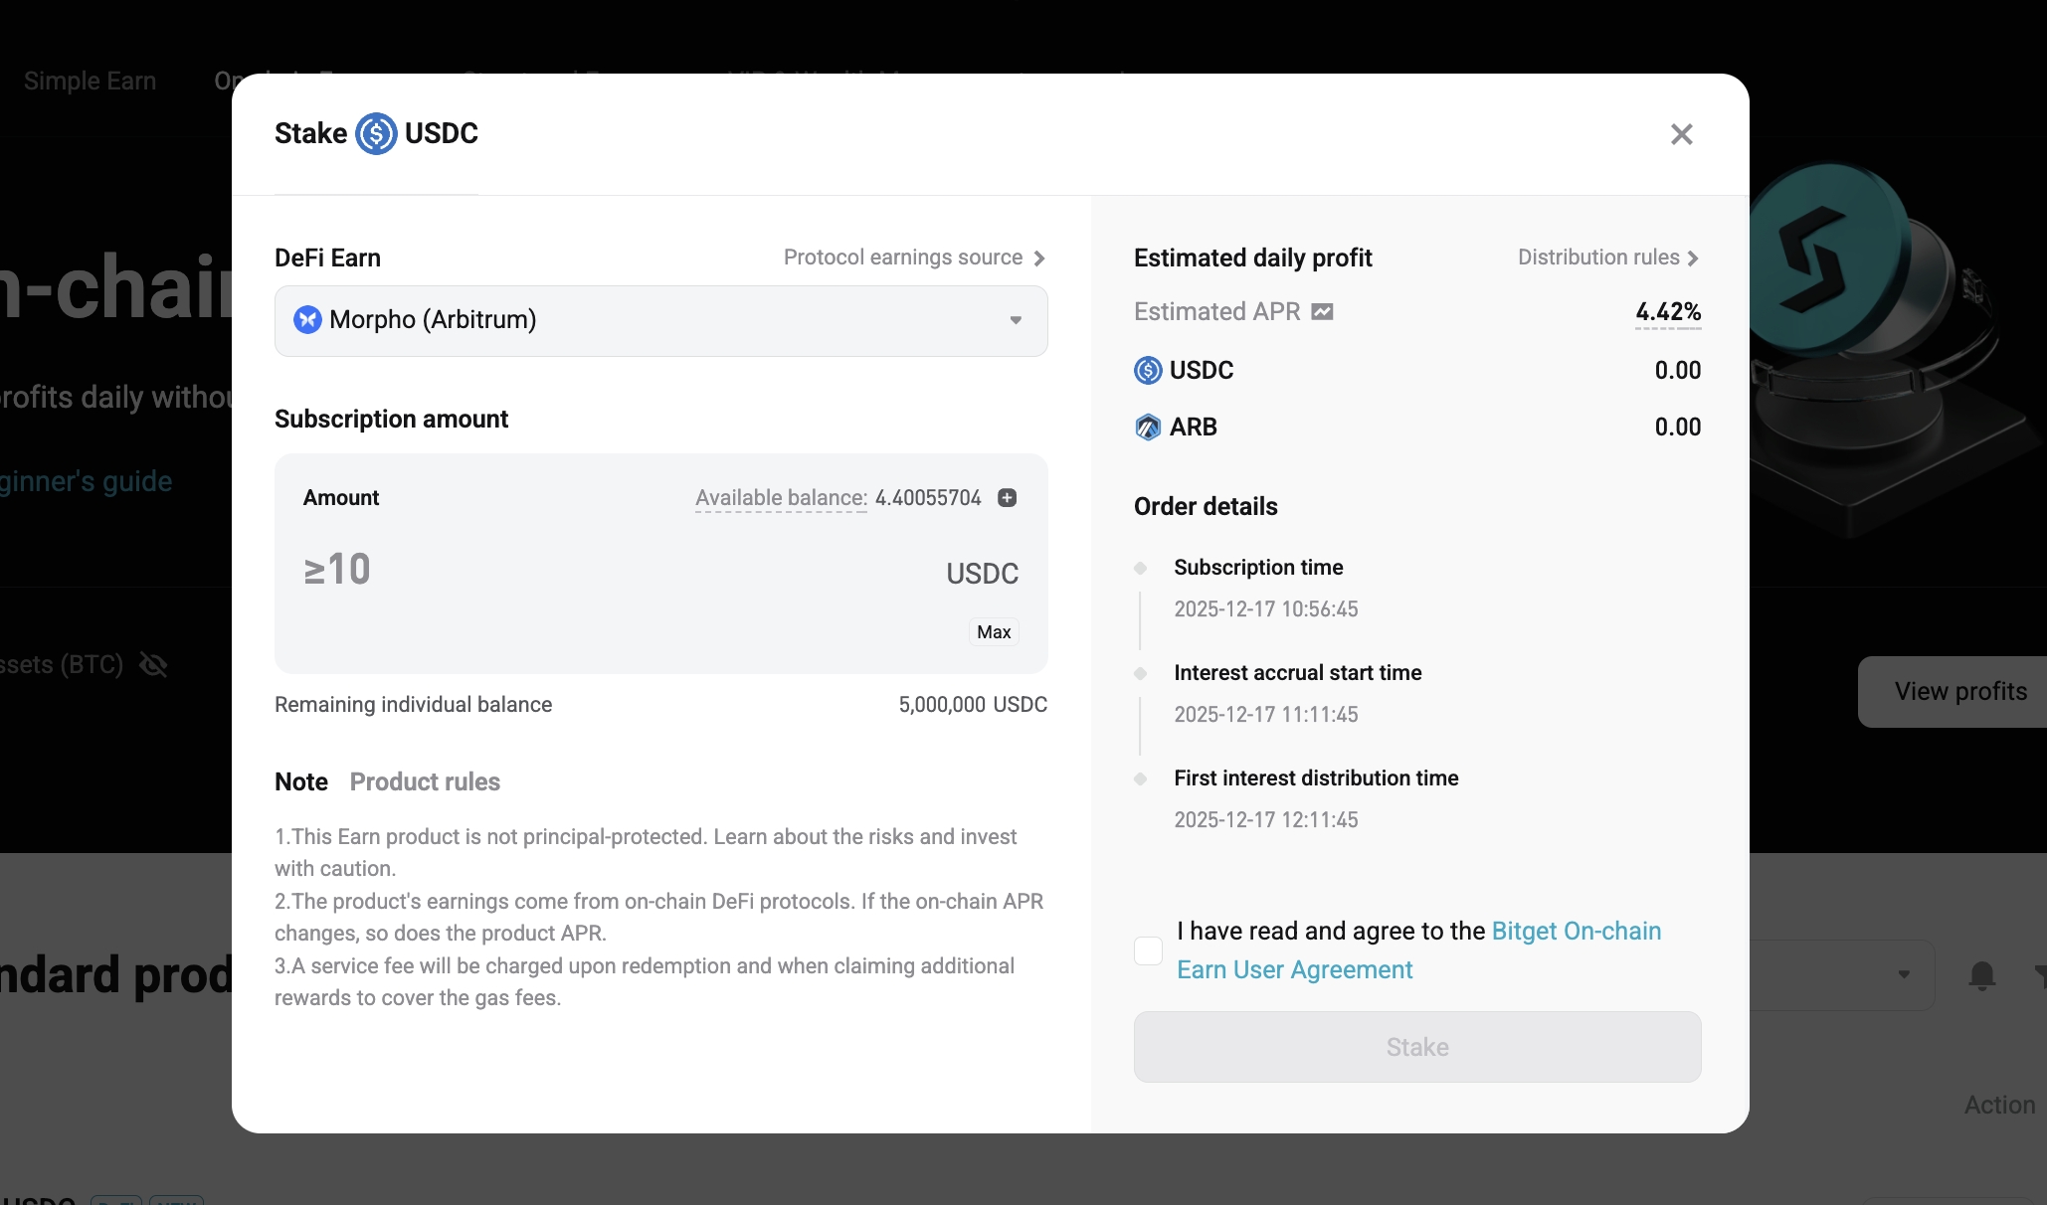This screenshot has height=1205, width=2047.
Task: Click the USDC icon under estimated profit
Action: 1148,371
